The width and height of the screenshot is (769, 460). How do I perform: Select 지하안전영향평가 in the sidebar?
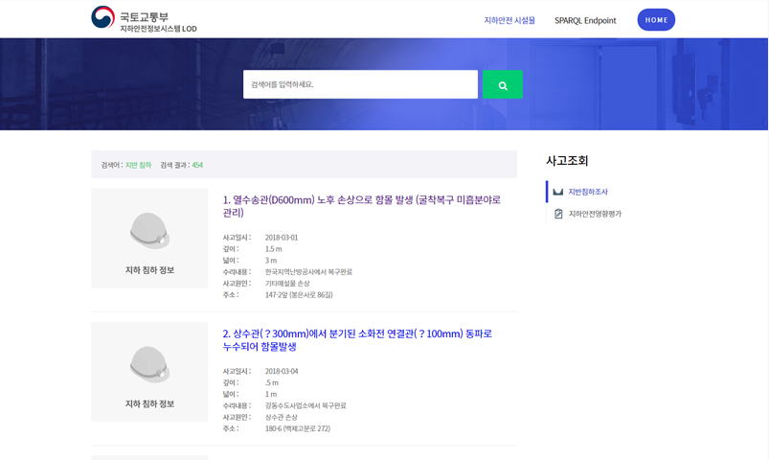point(595,214)
